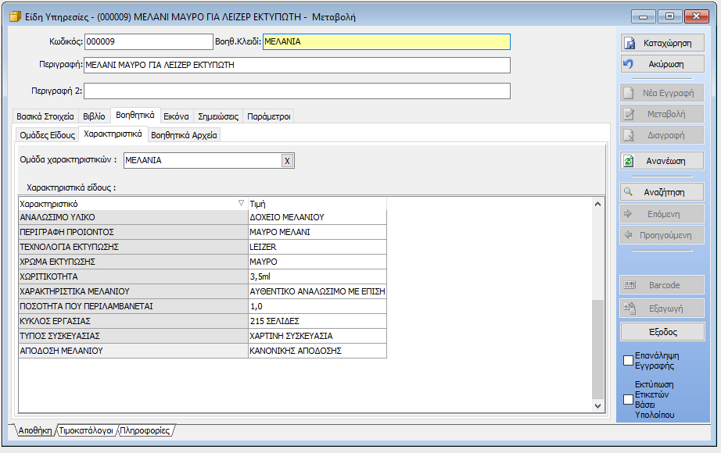Click the empty Περιγραφή 2 field
The image size is (721, 453).
pyautogui.click(x=297, y=91)
